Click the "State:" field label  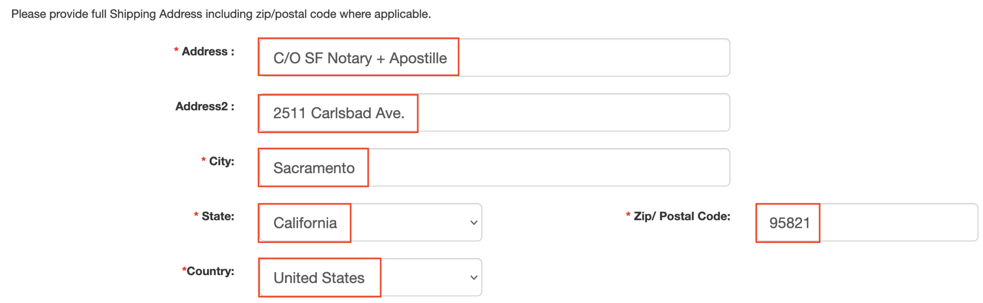tap(218, 216)
